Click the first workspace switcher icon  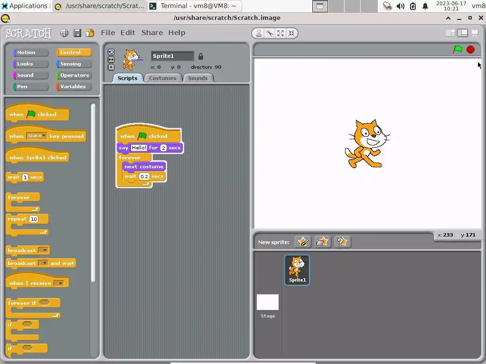click(x=320, y=6)
